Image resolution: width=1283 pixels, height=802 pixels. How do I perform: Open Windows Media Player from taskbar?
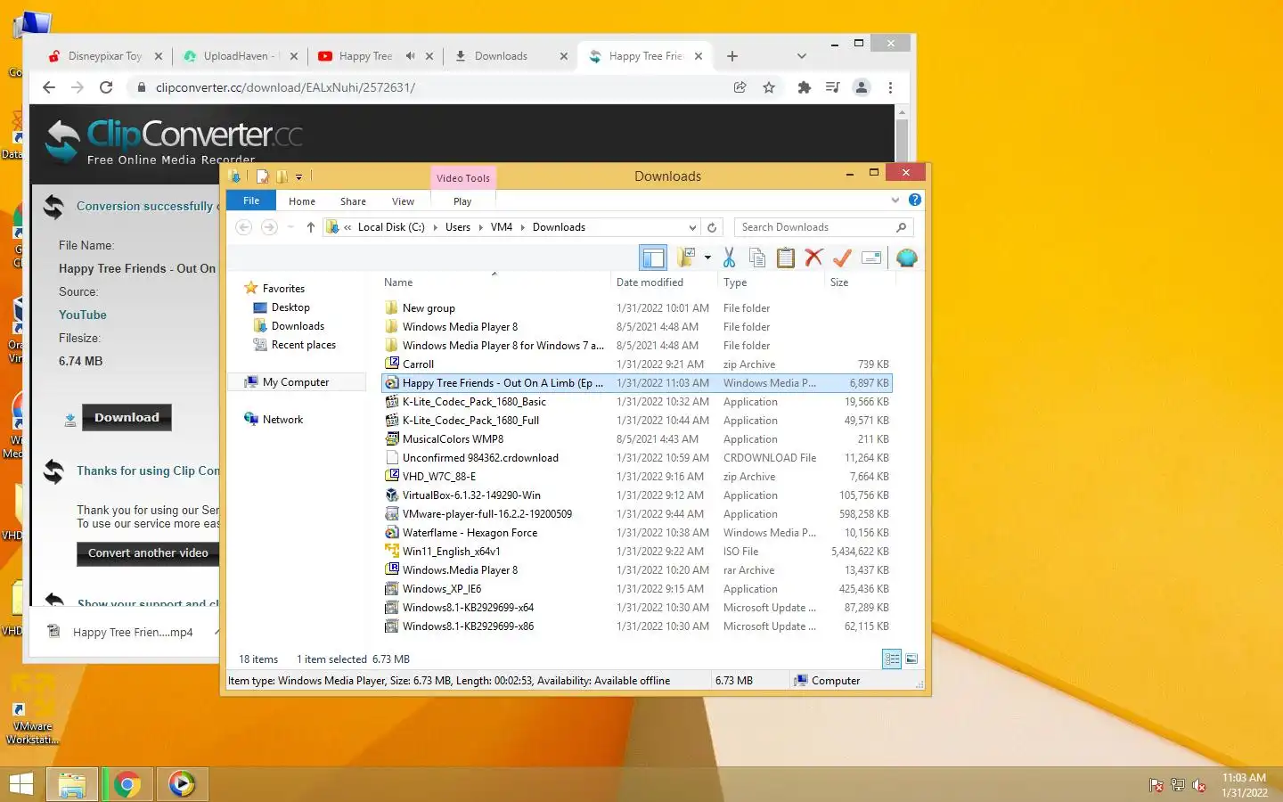[182, 784]
